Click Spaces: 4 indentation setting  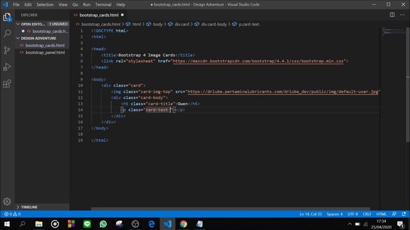(x=334, y=214)
